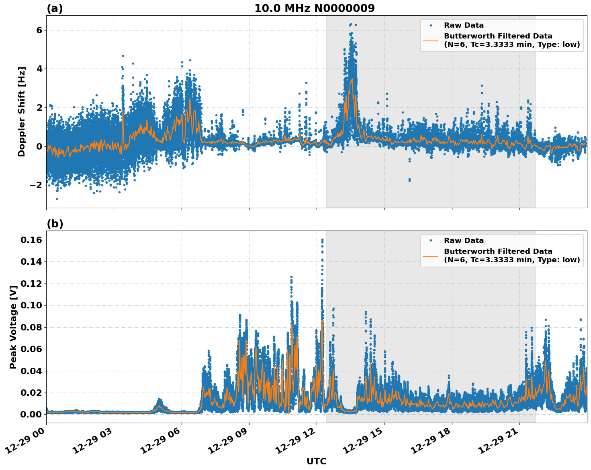Click the "10.0 MHz N0000009" plot title
Screen dimensions: 591x470
(314, 8)
